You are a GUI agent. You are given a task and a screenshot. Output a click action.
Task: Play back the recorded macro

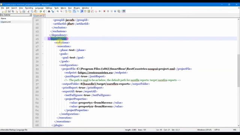click(112, 11)
